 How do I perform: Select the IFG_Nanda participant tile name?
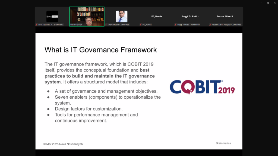point(156,17)
